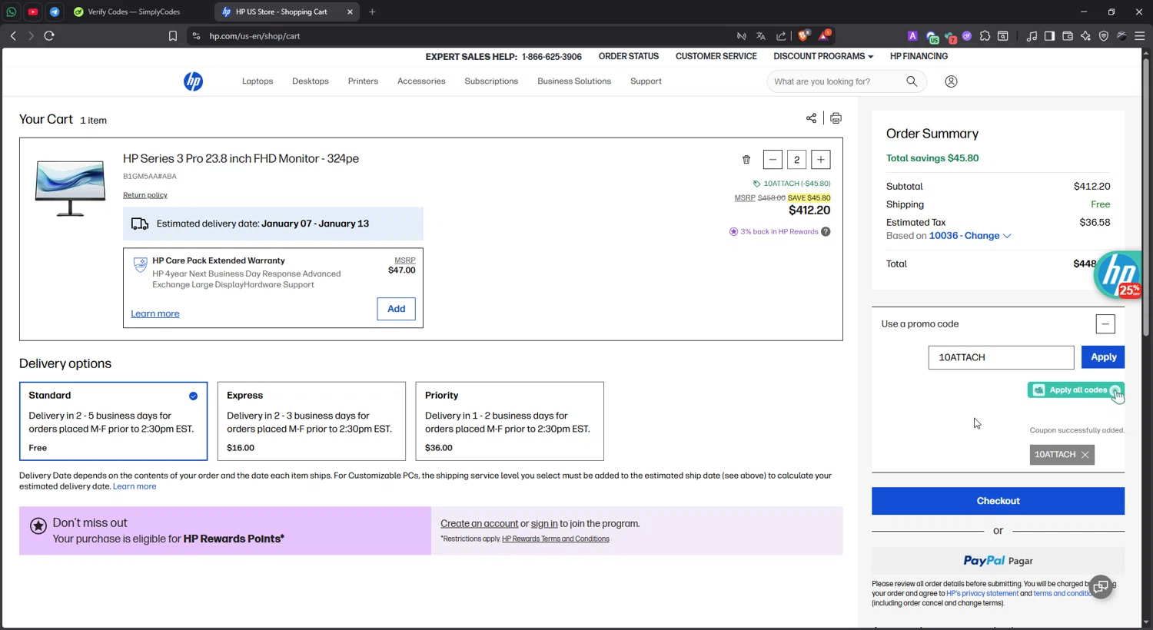Add the HP Care Pack Extended Warranty
The height and width of the screenshot is (630, 1153).
point(397,309)
